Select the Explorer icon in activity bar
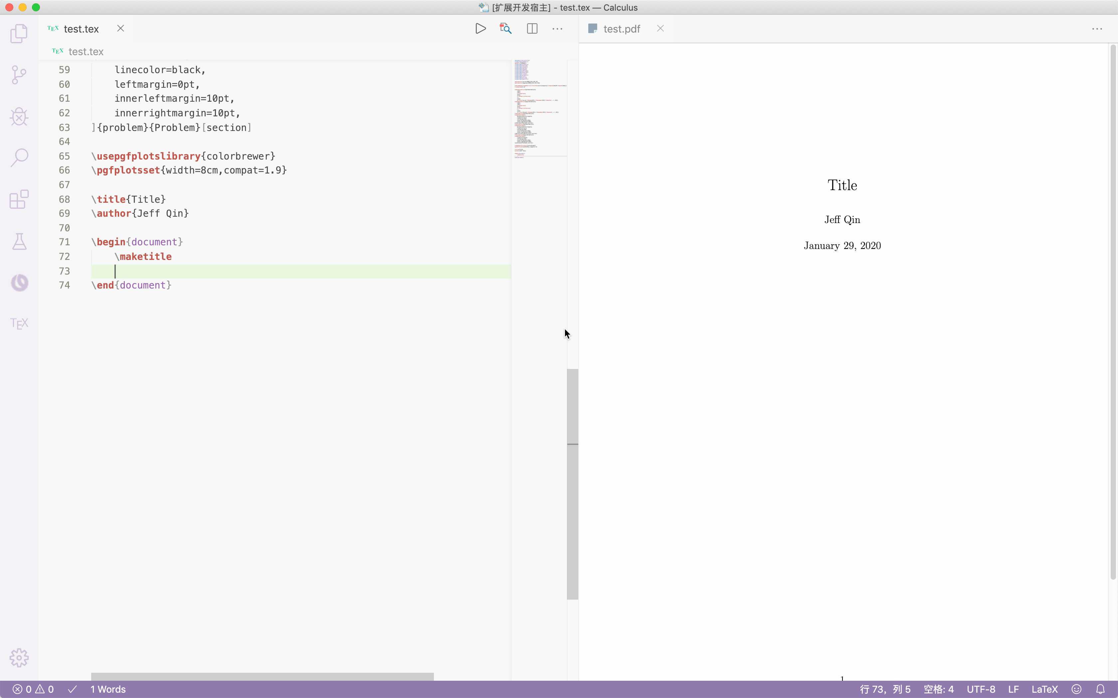1118x698 pixels. click(19, 33)
